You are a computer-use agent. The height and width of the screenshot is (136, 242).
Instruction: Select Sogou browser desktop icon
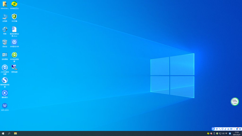(x=5, y=83)
